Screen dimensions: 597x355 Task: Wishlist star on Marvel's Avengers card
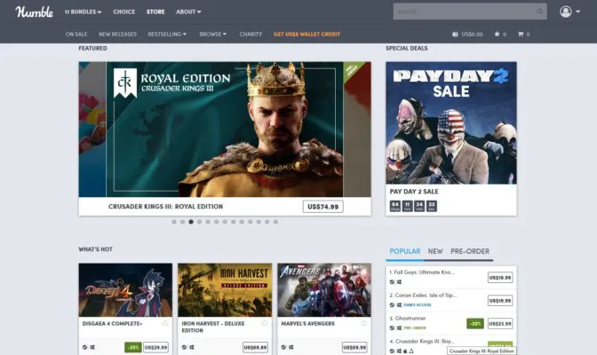pos(363,323)
